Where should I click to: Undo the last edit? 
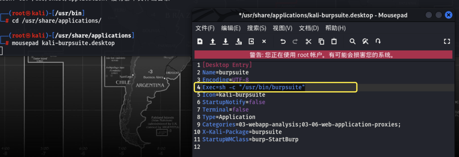283,42
